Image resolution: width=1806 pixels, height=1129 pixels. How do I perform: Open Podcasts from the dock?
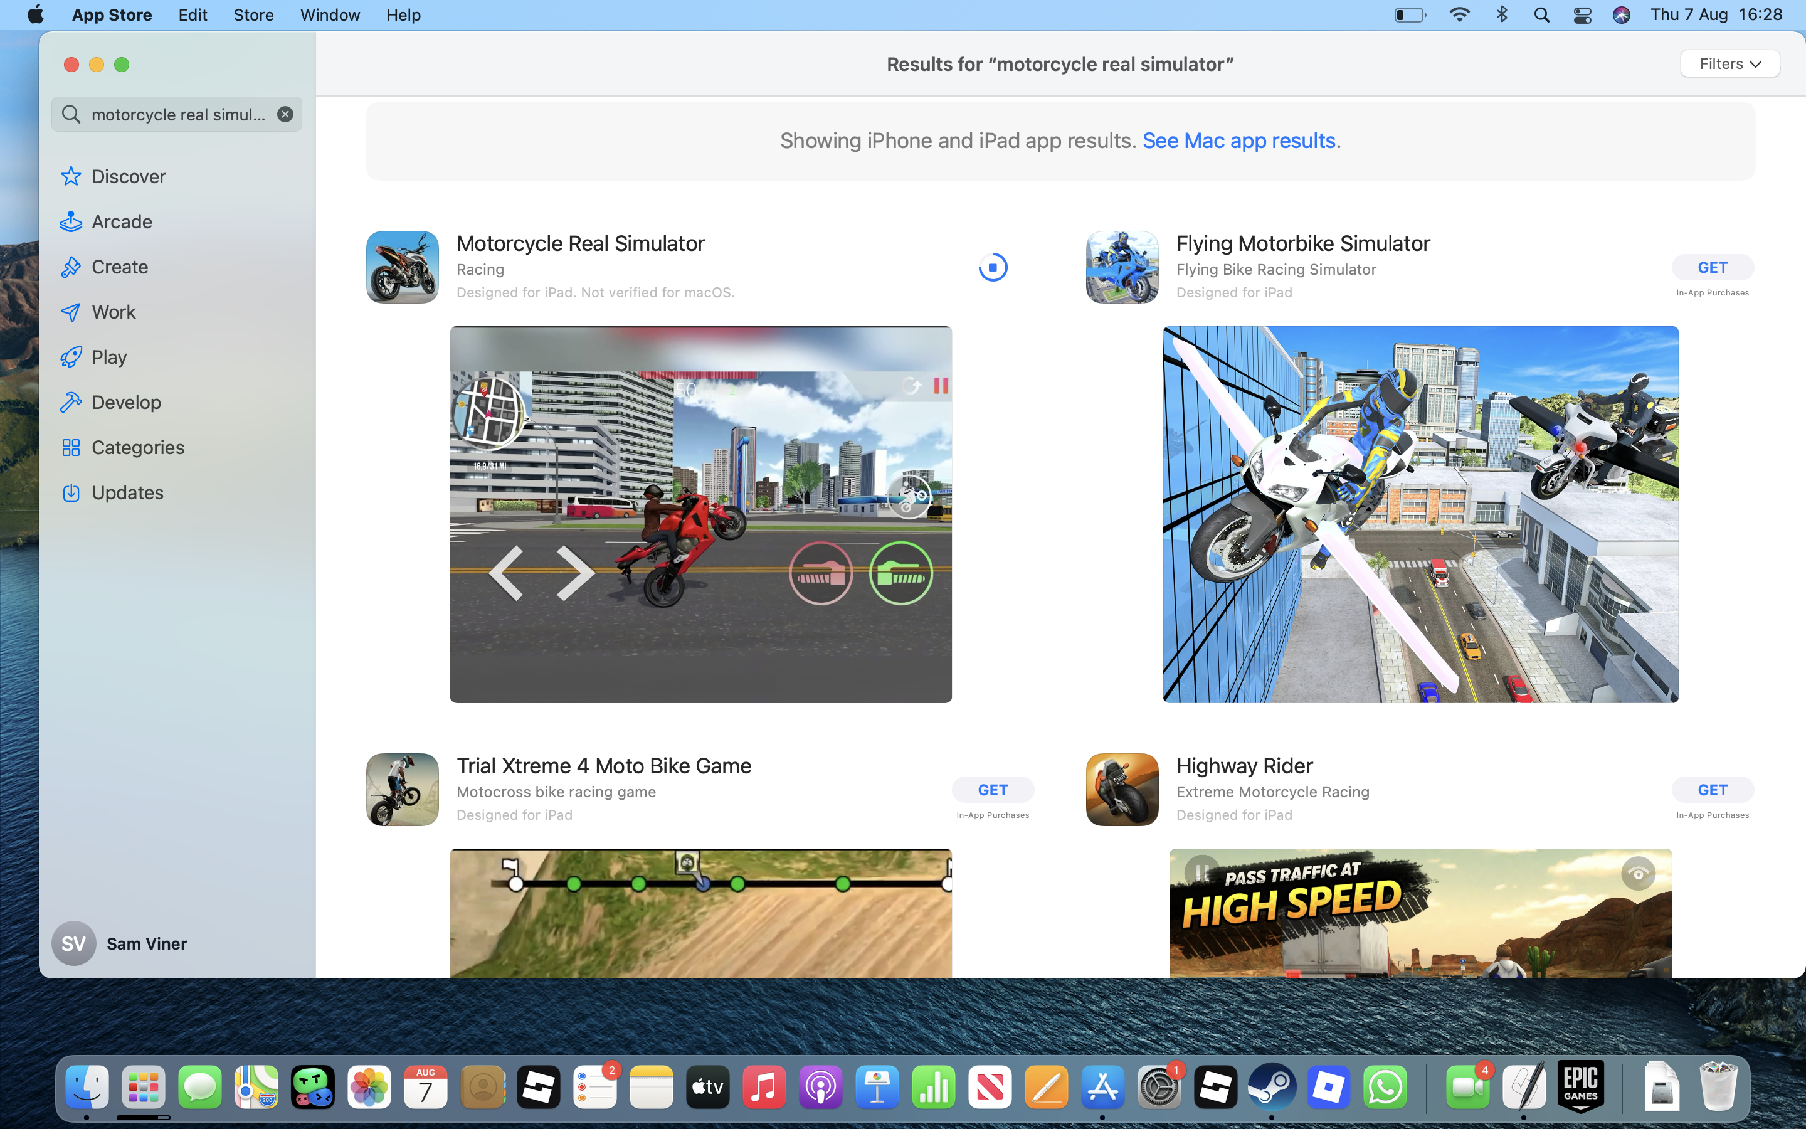(821, 1086)
